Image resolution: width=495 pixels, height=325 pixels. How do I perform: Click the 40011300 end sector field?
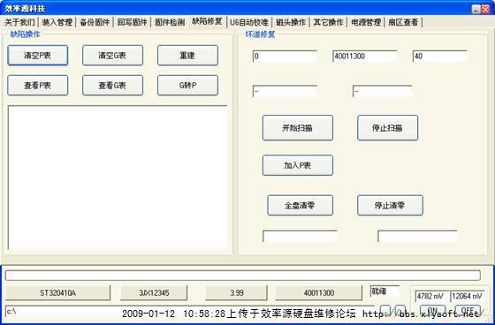[364, 57]
